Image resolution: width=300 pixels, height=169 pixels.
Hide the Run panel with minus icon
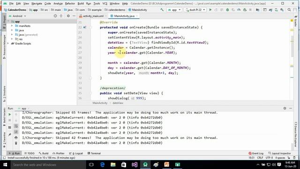(291, 108)
